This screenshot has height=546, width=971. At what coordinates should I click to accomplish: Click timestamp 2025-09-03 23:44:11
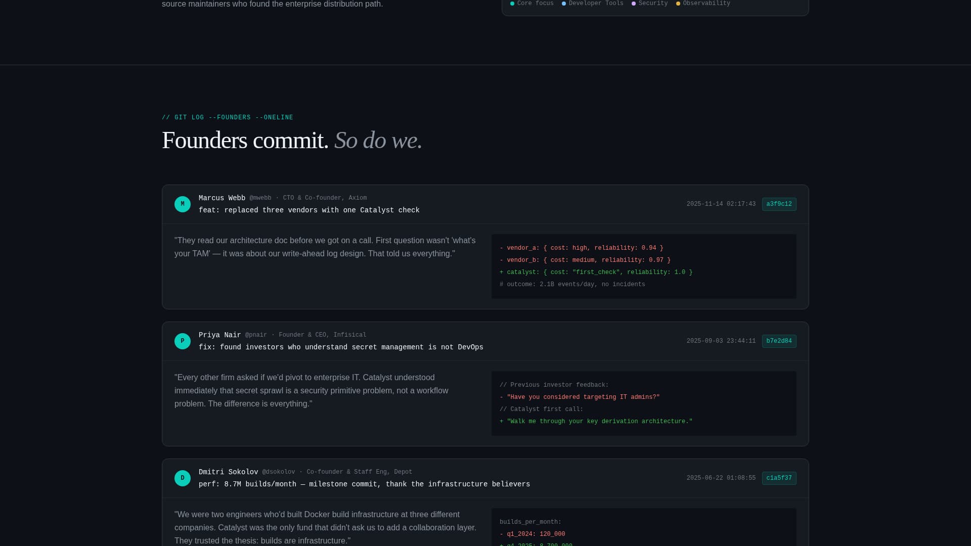pos(721,341)
